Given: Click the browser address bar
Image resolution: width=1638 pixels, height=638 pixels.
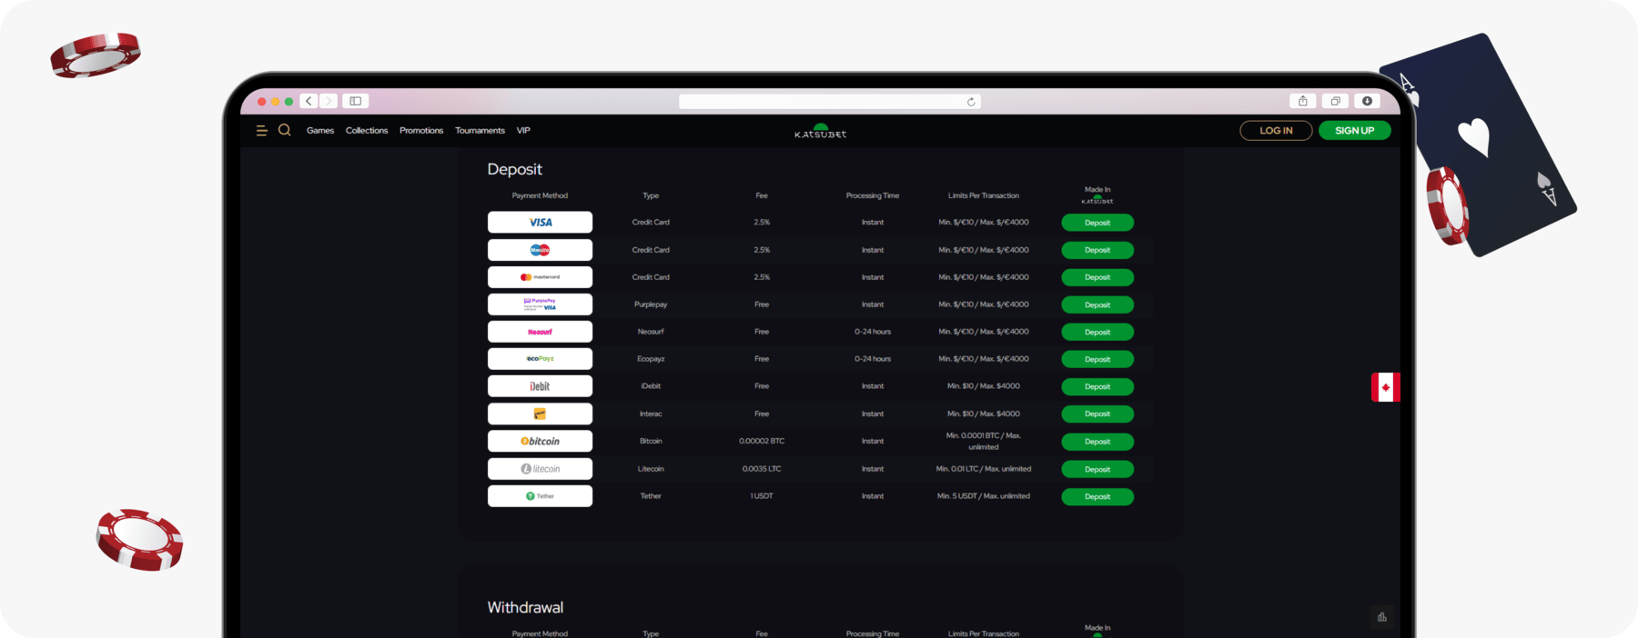Looking at the screenshot, I should tap(829, 102).
